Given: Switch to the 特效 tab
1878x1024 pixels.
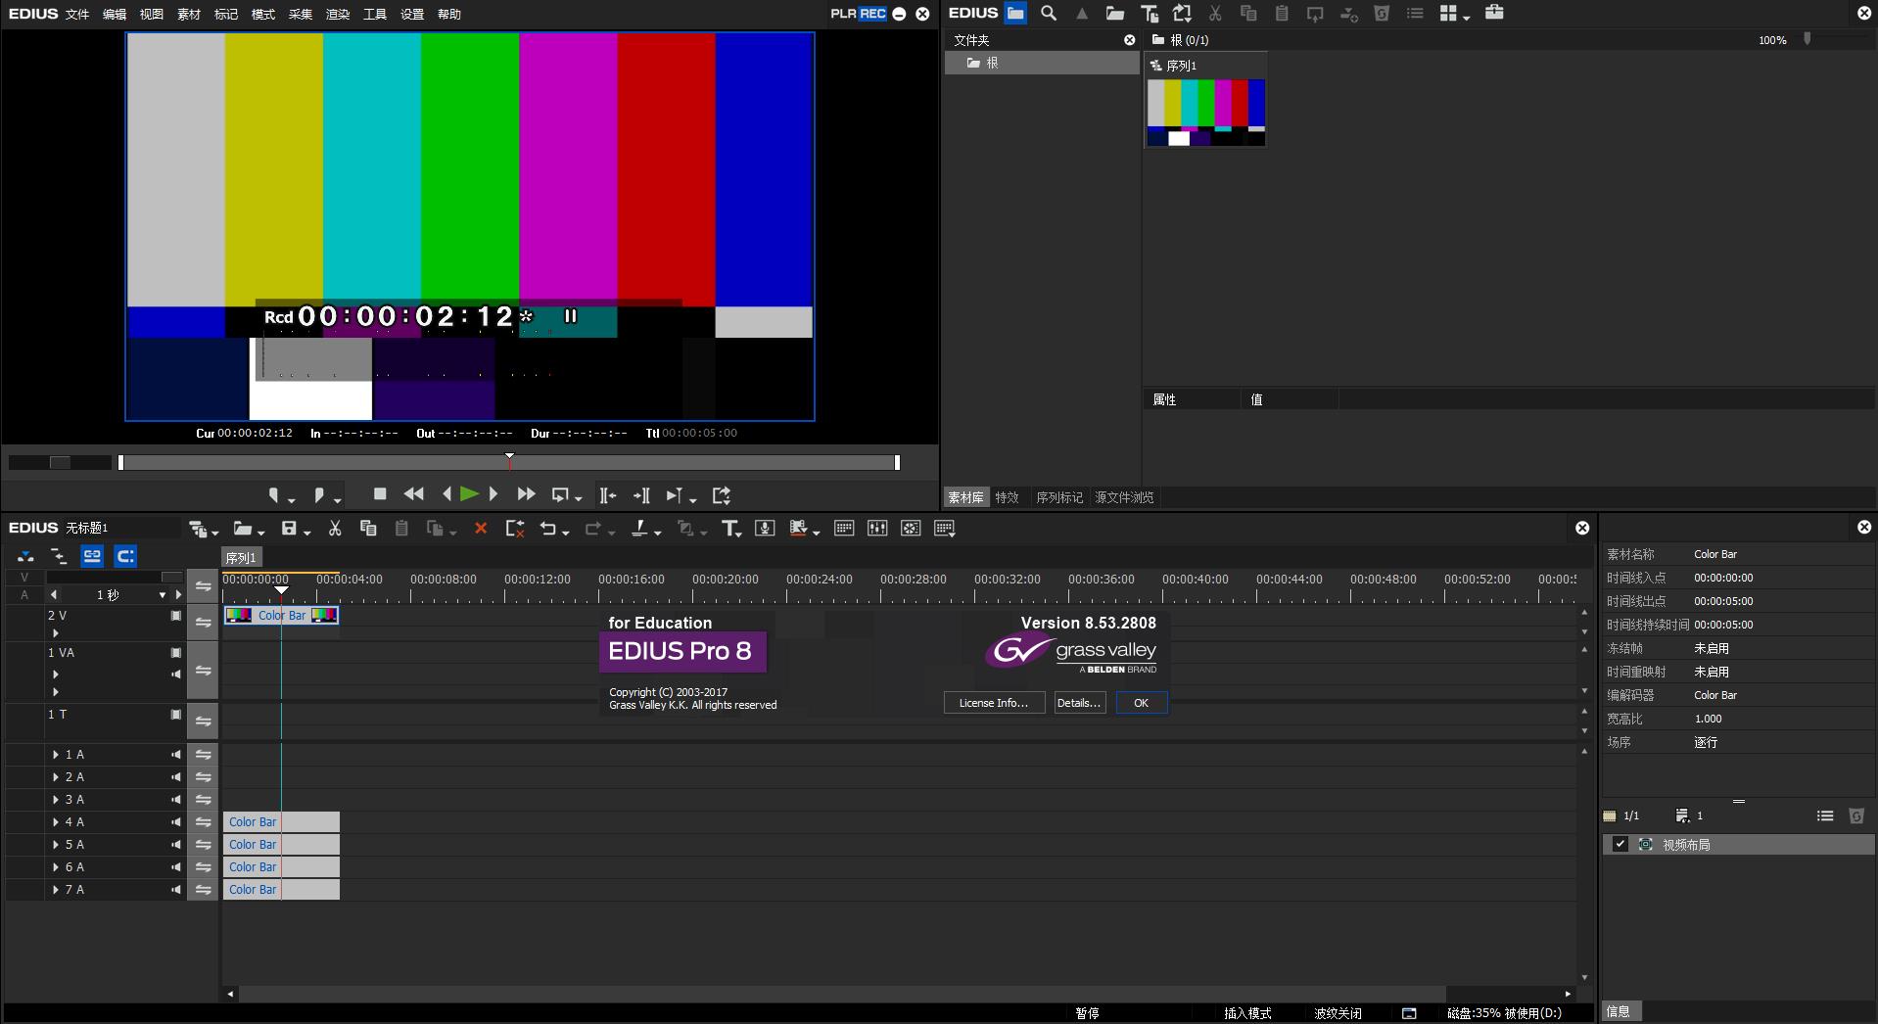Looking at the screenshot, I should (x=1007, y=497).
